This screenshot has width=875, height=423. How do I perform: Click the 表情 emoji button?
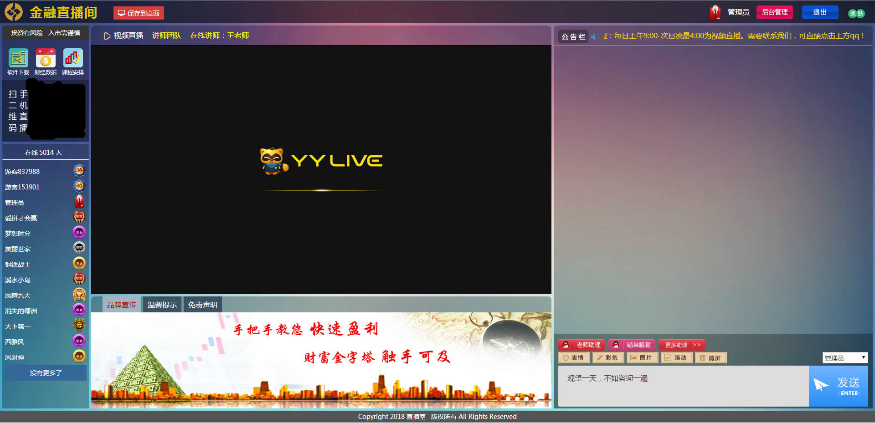click(574, 358)
